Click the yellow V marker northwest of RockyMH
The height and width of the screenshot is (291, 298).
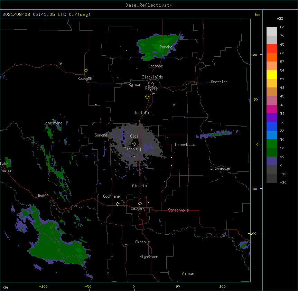tap(60, 64)
